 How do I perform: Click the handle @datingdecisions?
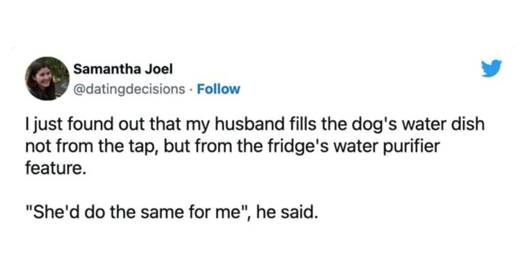[x=128, y=89]
